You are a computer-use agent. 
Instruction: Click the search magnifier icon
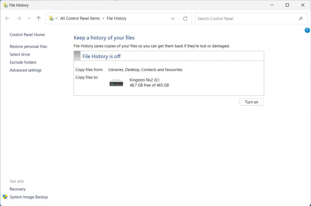301,19
